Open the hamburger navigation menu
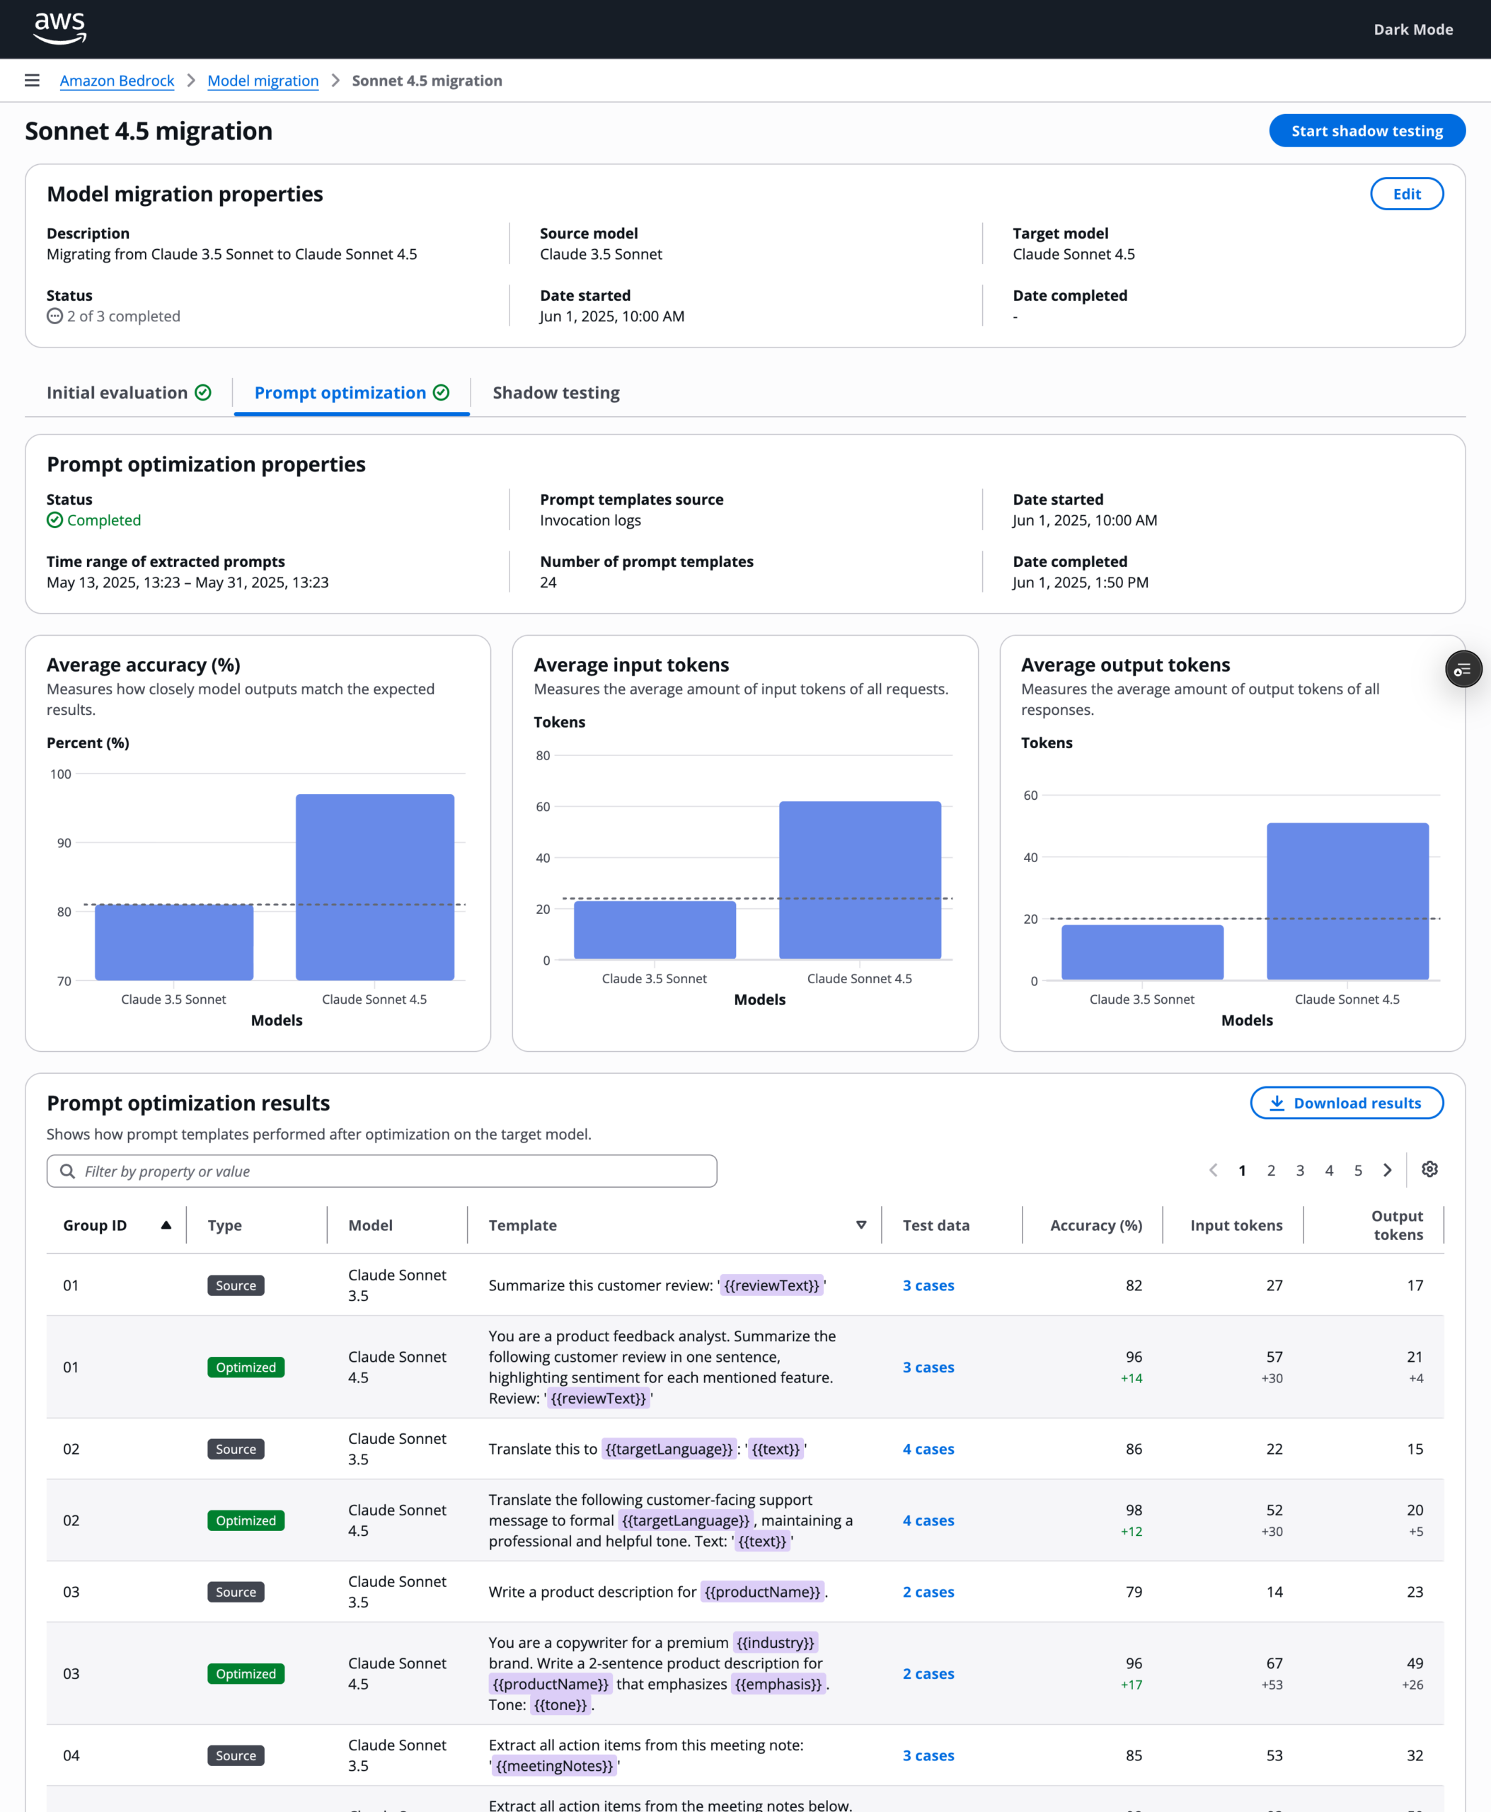This screenshot has width=1491, height=1812. 32,80
